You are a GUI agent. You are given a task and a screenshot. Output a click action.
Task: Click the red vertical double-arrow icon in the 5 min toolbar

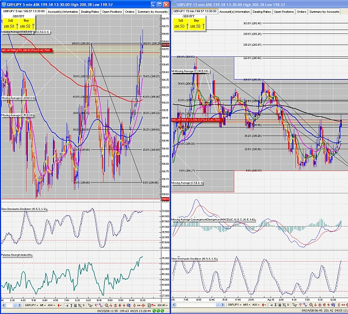pyautogui.click(x=135, y=305)
